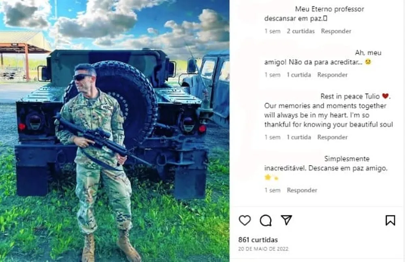Like the post with the heart icon
Image resolution: width=405 pixels, height=262 pixels.
pos(245,220)
